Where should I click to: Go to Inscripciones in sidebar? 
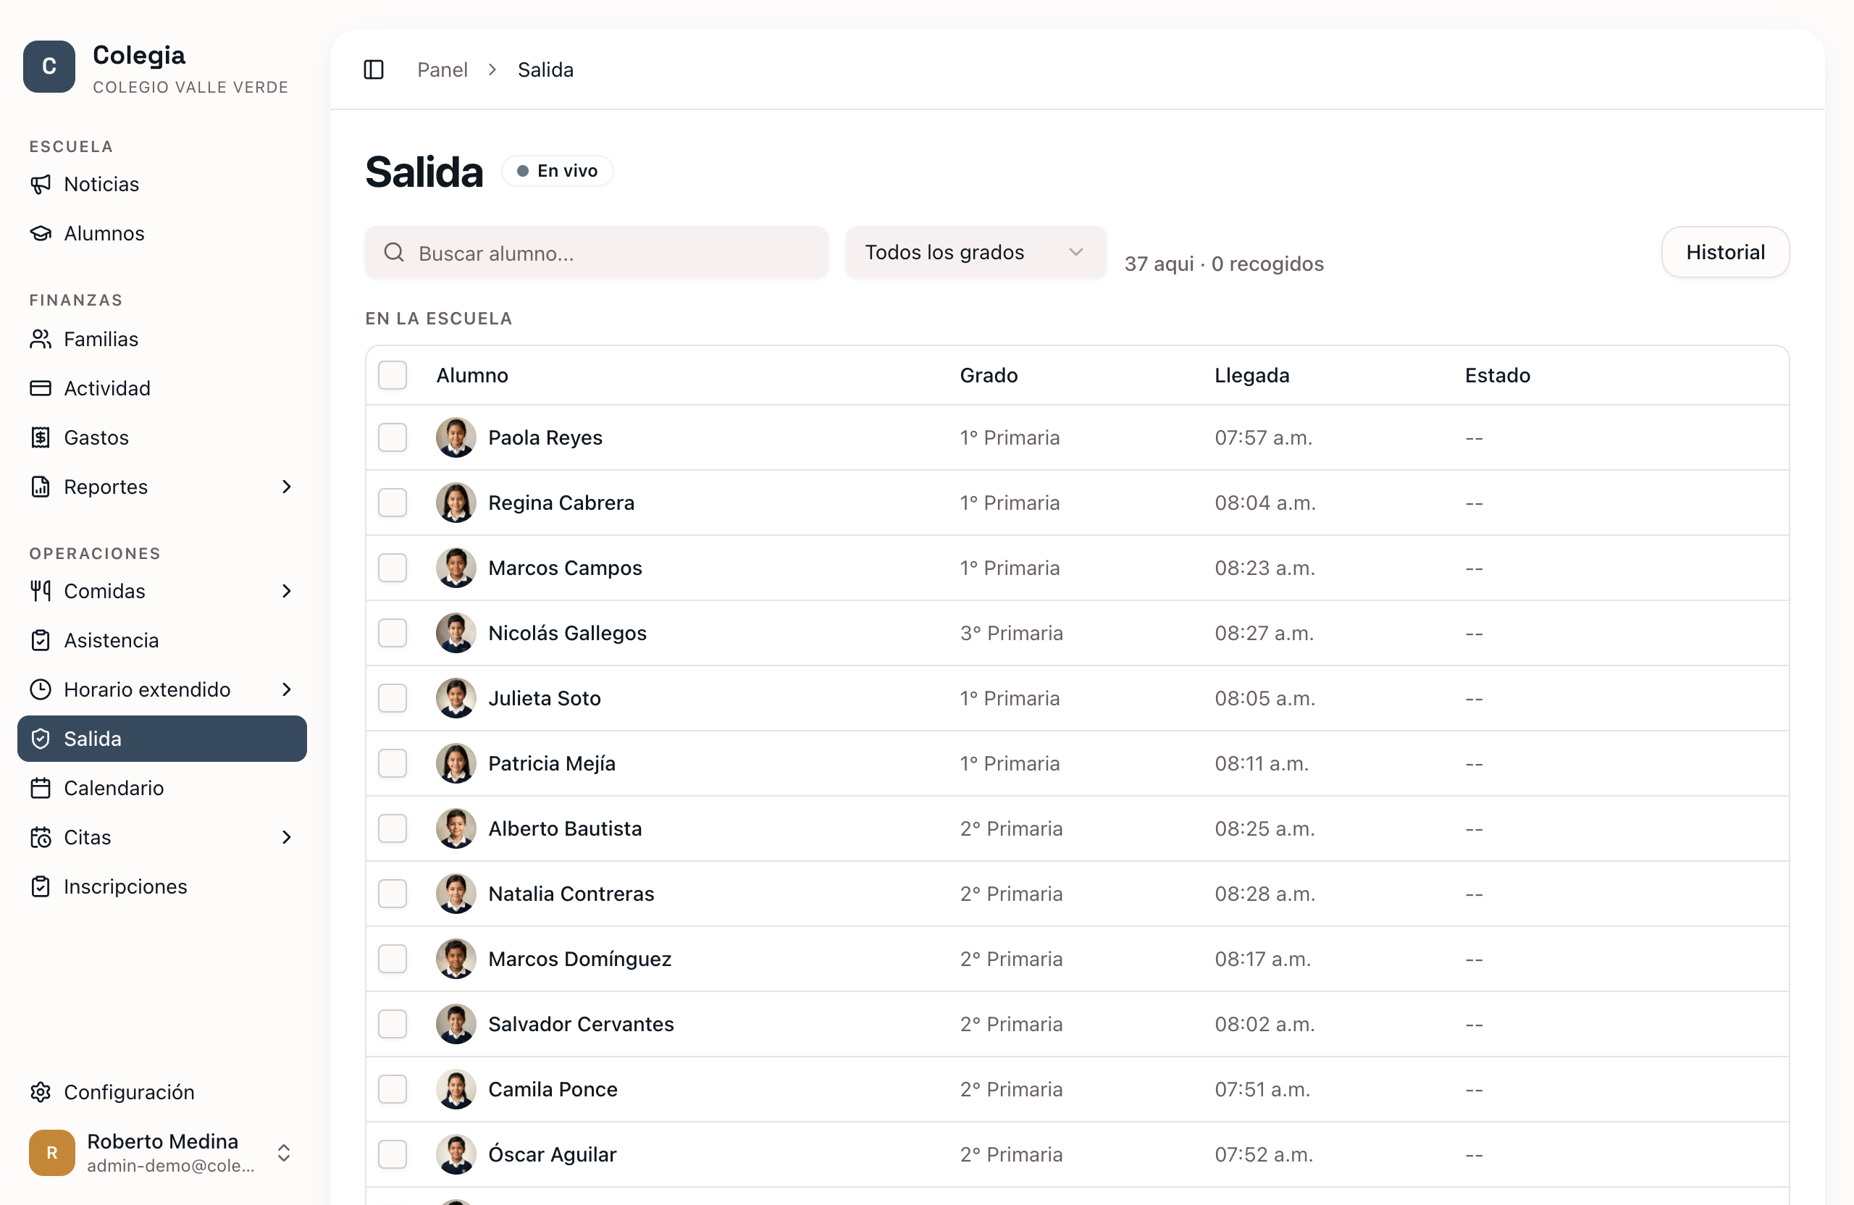point(162,886)
